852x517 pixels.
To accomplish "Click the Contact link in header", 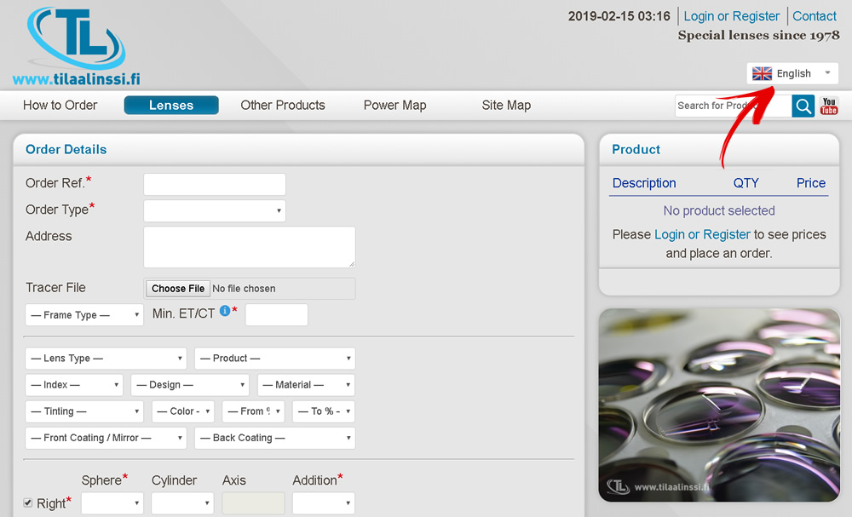I will coord(814,16).
